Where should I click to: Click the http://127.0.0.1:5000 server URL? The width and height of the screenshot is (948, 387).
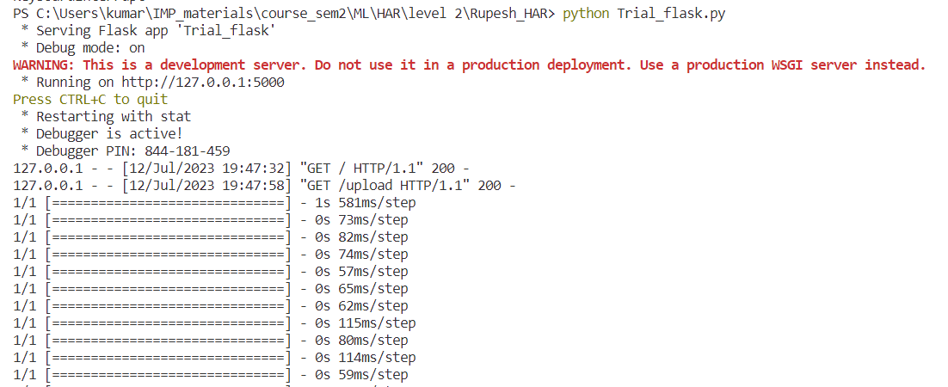tap(203, 83)
